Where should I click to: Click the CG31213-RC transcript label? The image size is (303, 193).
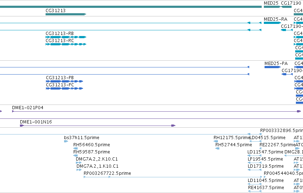point(60,41)
